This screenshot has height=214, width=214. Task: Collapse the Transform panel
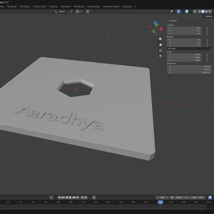[172, 21]
